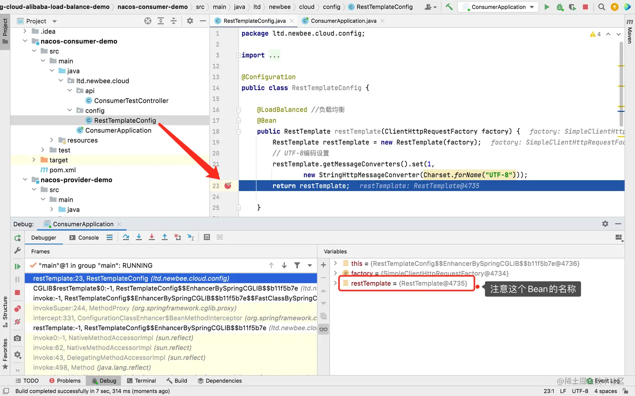Expand the restTemplate variable node
The height and width of the screenshot is (396, 635).
336,283
